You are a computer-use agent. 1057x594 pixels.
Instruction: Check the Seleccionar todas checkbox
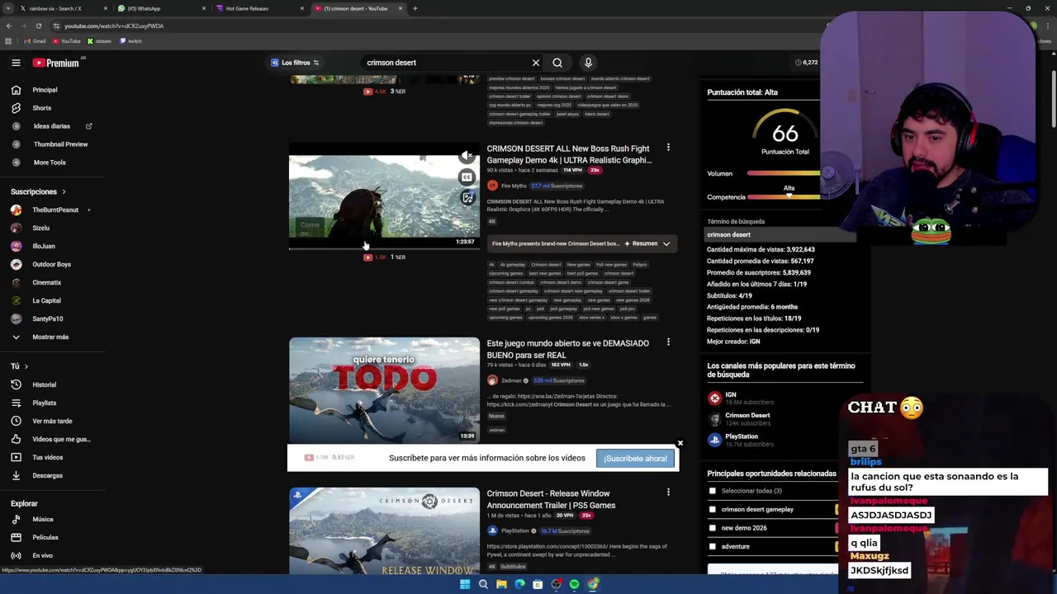click(x=713, y=491)
